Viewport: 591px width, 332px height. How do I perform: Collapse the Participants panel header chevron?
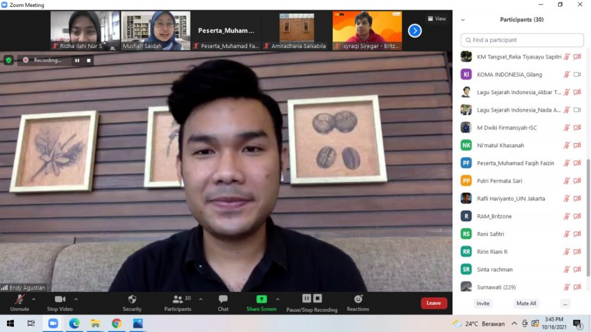462,20
